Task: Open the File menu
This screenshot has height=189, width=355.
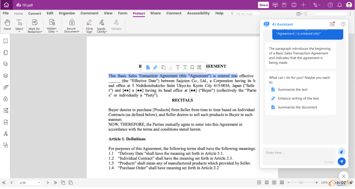Action: 6,13
